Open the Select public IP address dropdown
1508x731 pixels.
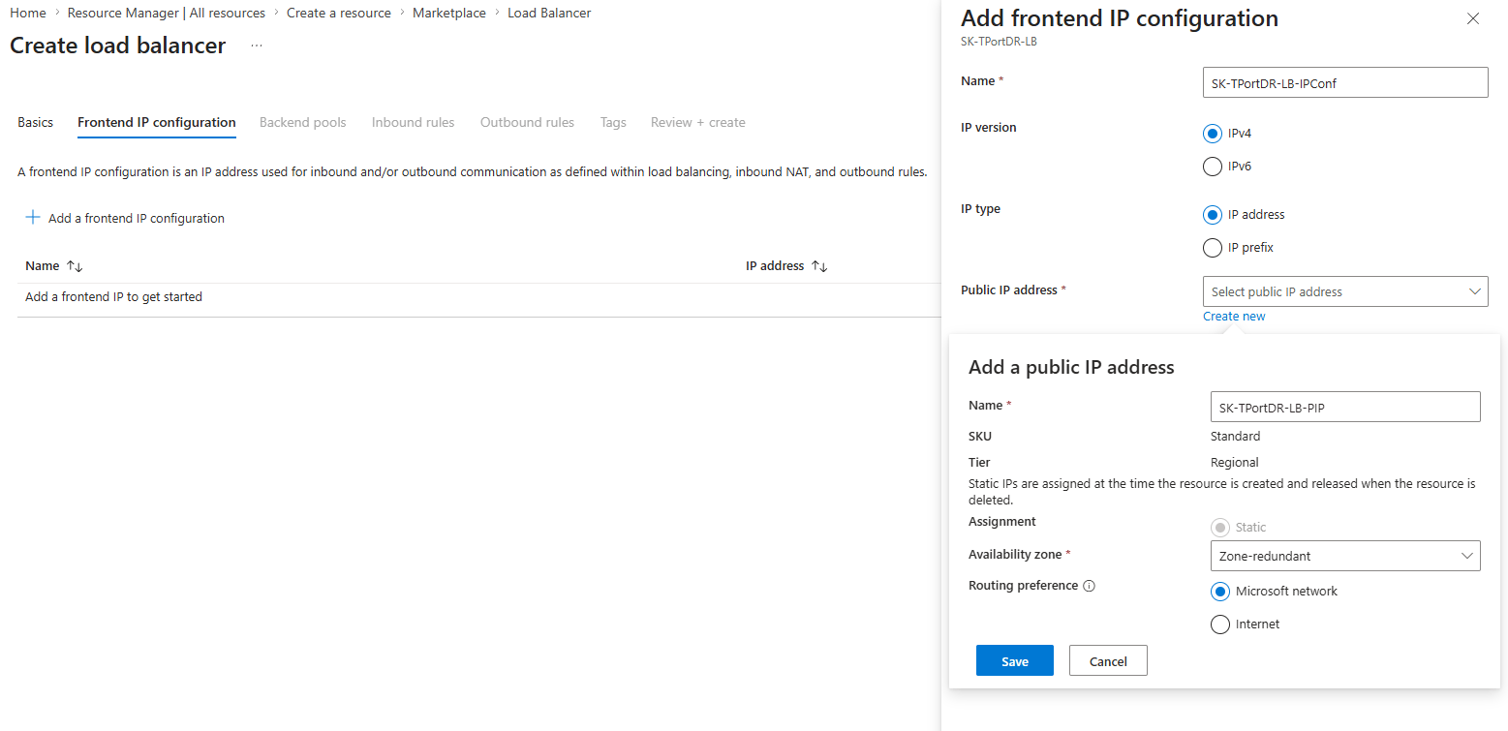tap(1345, 291)
